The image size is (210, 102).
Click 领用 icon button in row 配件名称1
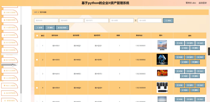click(x=190, y=43)
